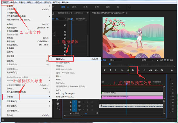Viewport: 178px width, 123px height.
Task: Enable voice-over record on track A2
Action: click(x=92, y=106)
